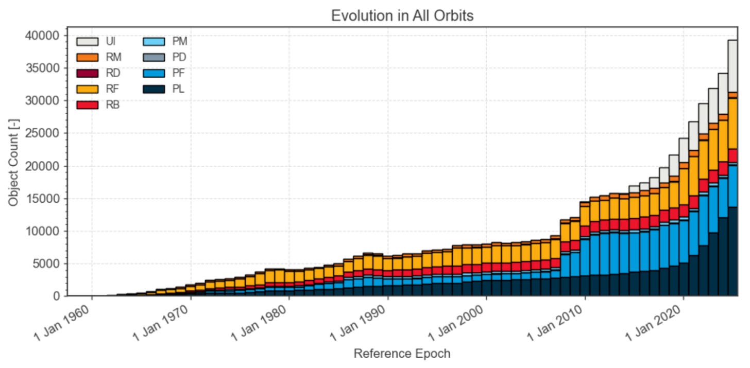Click the RM orange legend swatch
Screen dimensions: 750x368
point(87,57)
